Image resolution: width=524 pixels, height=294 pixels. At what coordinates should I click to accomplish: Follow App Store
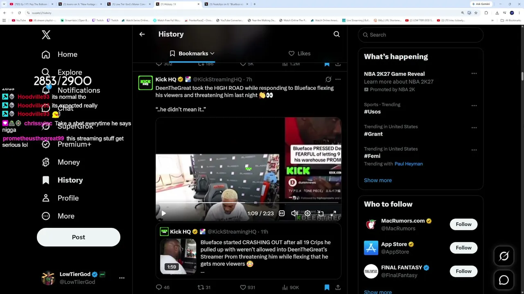(463, 247)
